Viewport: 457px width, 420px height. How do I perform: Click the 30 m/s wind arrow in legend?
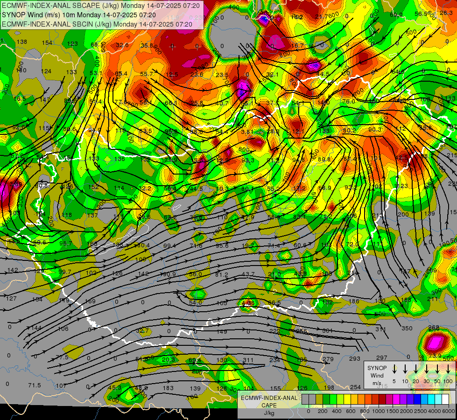click(x=426, y=369)
